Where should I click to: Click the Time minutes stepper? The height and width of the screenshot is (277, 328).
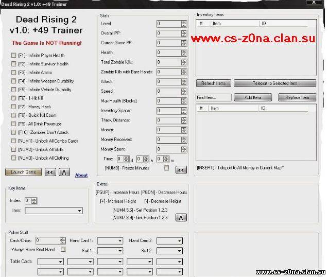point(166,159)
